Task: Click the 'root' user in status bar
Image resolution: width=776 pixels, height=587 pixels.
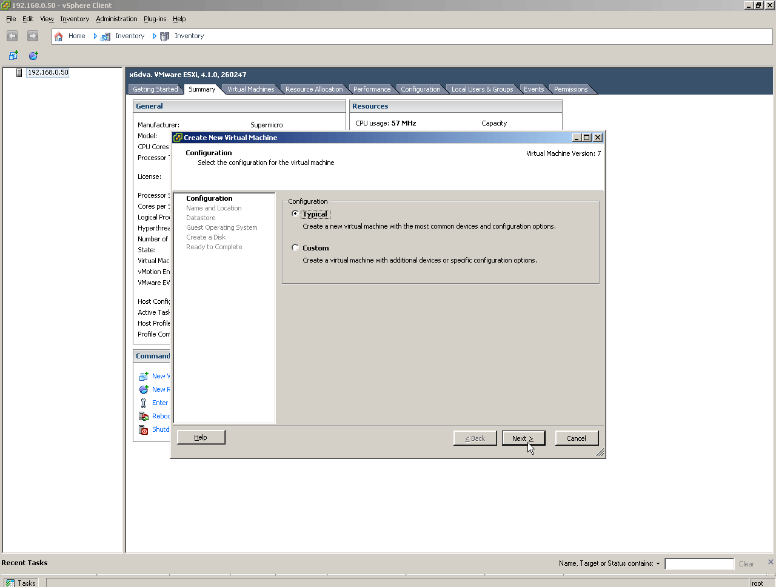Action: click(x=757, y=583)
